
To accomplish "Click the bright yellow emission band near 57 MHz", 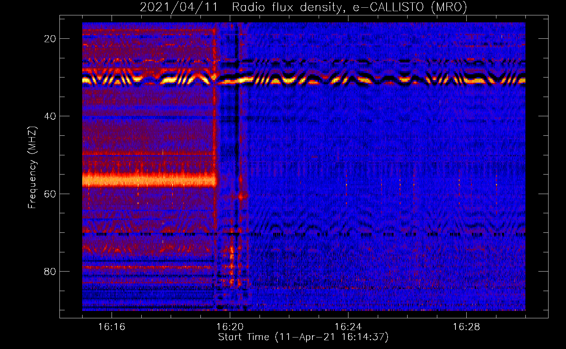I will (149, 180).
